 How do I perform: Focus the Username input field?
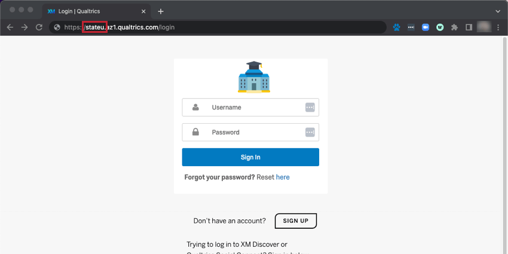250,107
